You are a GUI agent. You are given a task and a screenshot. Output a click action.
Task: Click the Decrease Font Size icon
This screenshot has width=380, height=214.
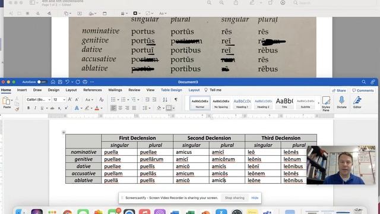pos(77,99)
